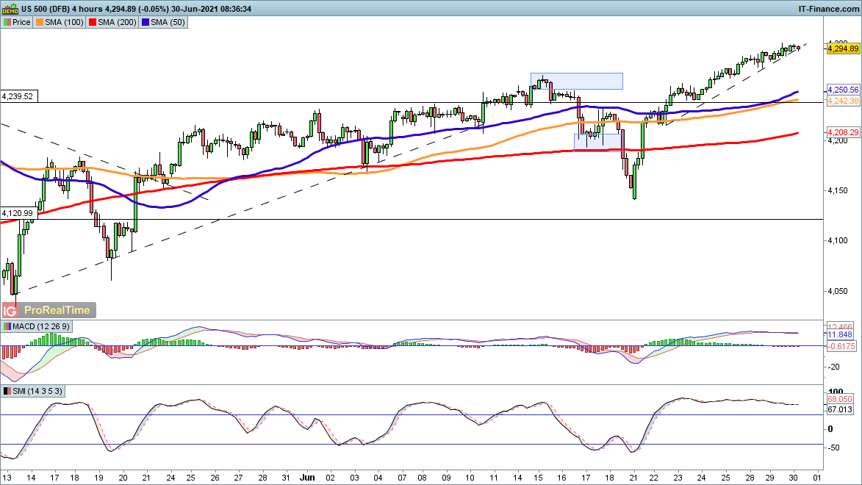
Task: Click the DEMO chart icon in title bar
Action: coord(10,7)
